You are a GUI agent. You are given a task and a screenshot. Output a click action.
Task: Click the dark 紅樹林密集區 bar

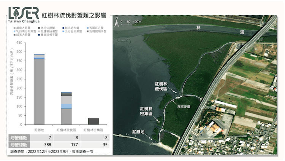tap(93, 121)
